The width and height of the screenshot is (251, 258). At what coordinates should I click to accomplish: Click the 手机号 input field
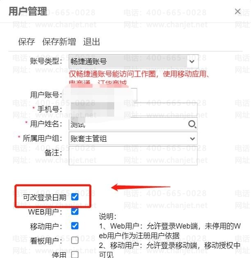coord(133,109)
